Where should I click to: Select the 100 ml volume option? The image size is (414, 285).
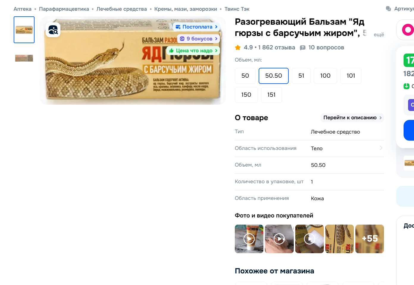pos(325,76)
